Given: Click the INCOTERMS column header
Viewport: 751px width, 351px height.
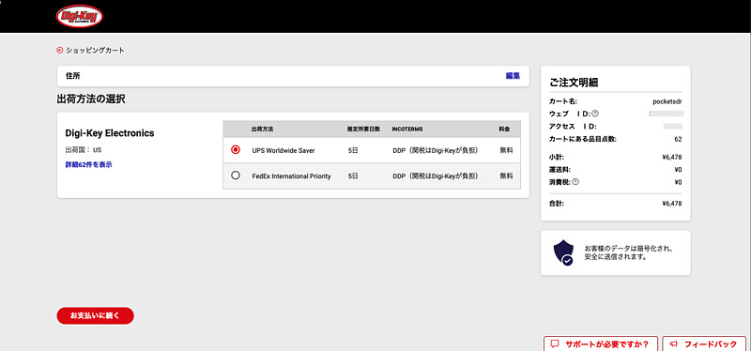Looking at the screenshot, I should (407, 130).
